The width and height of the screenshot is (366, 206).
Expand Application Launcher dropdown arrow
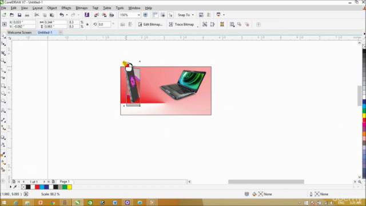[224, 15]
